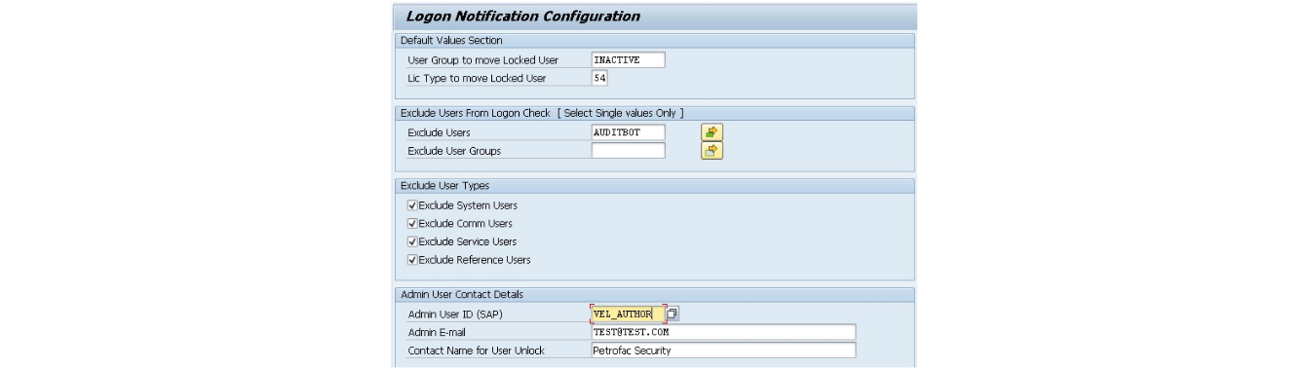The image size is (1308, 369).
Task: Select User Group field containing INACTIVE
Action: click(x=629, y=59)
